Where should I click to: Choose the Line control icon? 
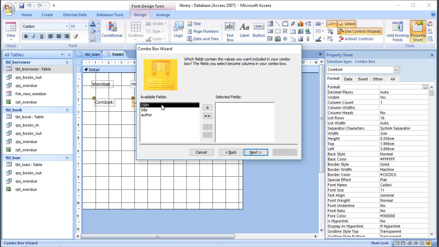(x=277, y=24)
